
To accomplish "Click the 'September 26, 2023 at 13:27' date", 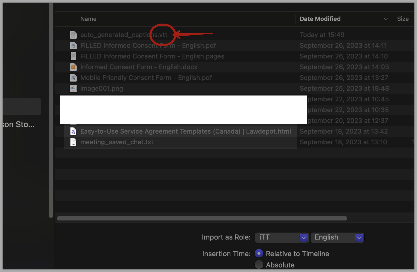I will (x=344, y=78).
